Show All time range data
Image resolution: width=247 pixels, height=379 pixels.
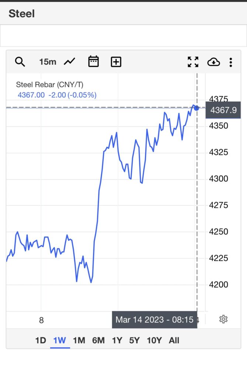click(x=174, y=340)
